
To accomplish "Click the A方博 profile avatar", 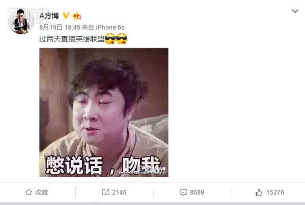I will point(20,21).
